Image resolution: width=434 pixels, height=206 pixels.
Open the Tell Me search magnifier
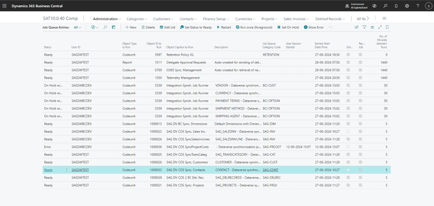click(385, 6)
